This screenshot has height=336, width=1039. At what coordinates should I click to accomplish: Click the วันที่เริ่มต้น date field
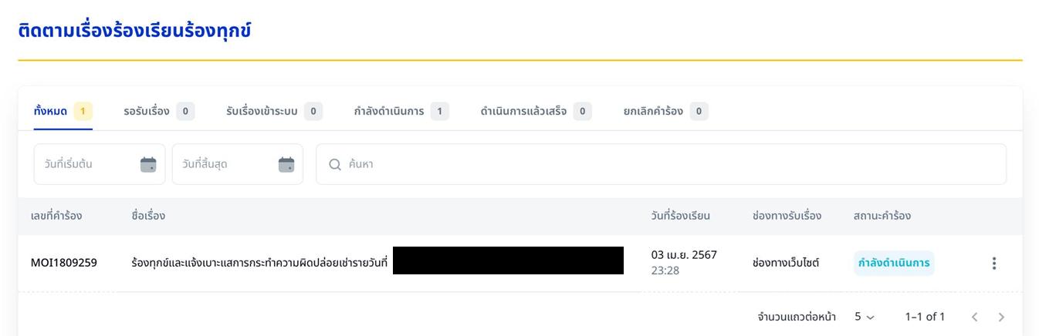(x=85, y=164)
